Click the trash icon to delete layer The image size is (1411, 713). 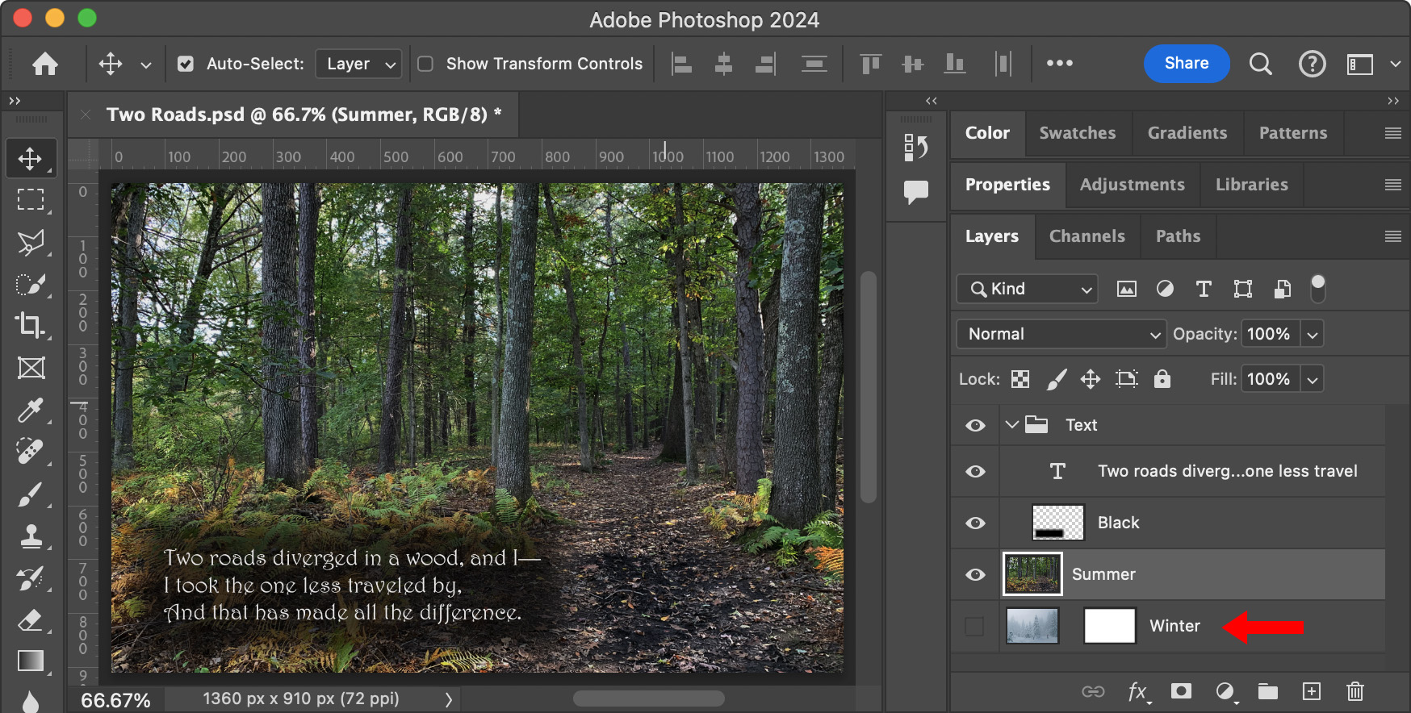click(1354, 691)
